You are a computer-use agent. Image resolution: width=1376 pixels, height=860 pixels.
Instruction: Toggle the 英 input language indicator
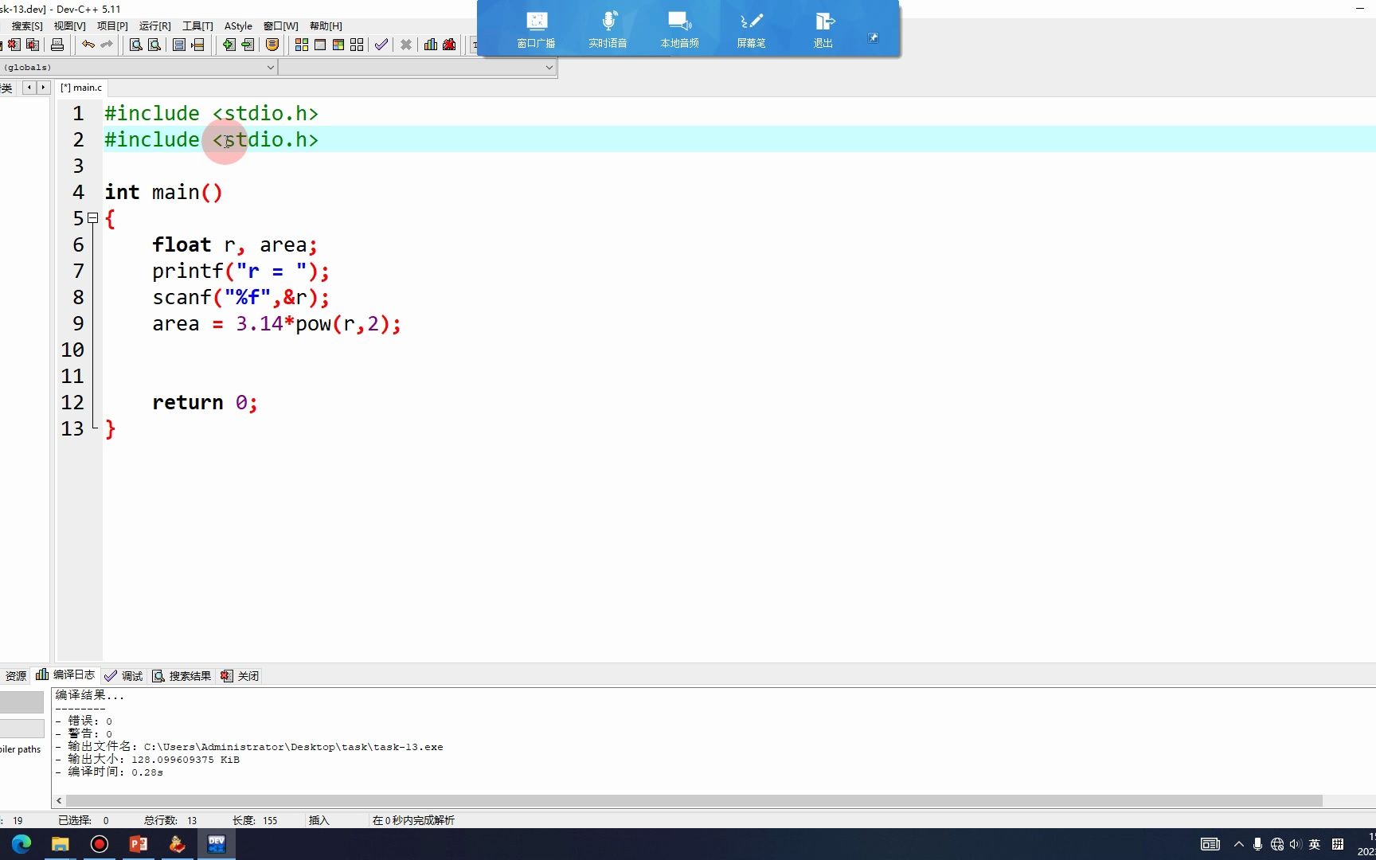[1315, 844]
